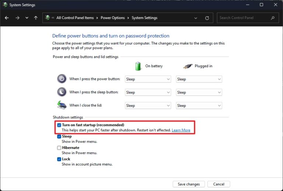This screenshot has width=283, height=191.
Task: Go up one level arrow
Action: click(36, 18)
